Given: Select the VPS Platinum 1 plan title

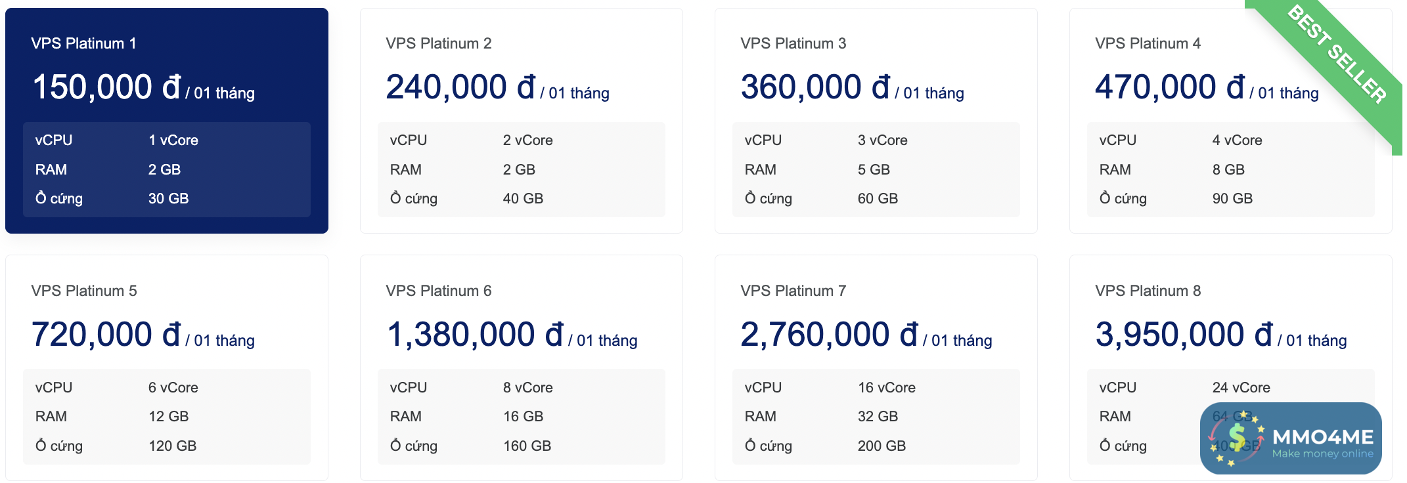Looking at the screenshot, I should click(83, 43).
